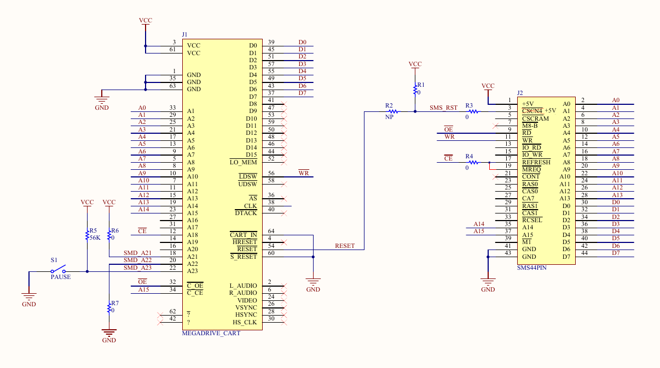Select the S_RESET pin name
The width and height of the screenshot is (660, 368).
click(244, 257)
